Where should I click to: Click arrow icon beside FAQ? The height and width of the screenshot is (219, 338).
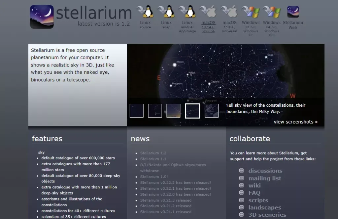click(241, 193)
